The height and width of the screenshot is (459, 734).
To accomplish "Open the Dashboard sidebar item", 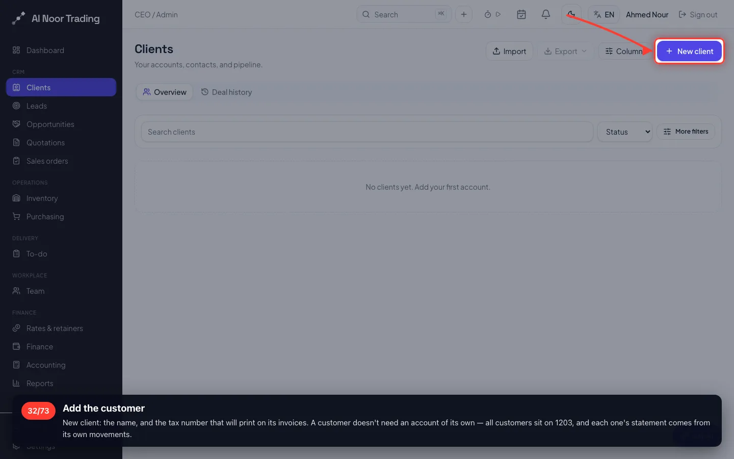I will tap(61, 50).
